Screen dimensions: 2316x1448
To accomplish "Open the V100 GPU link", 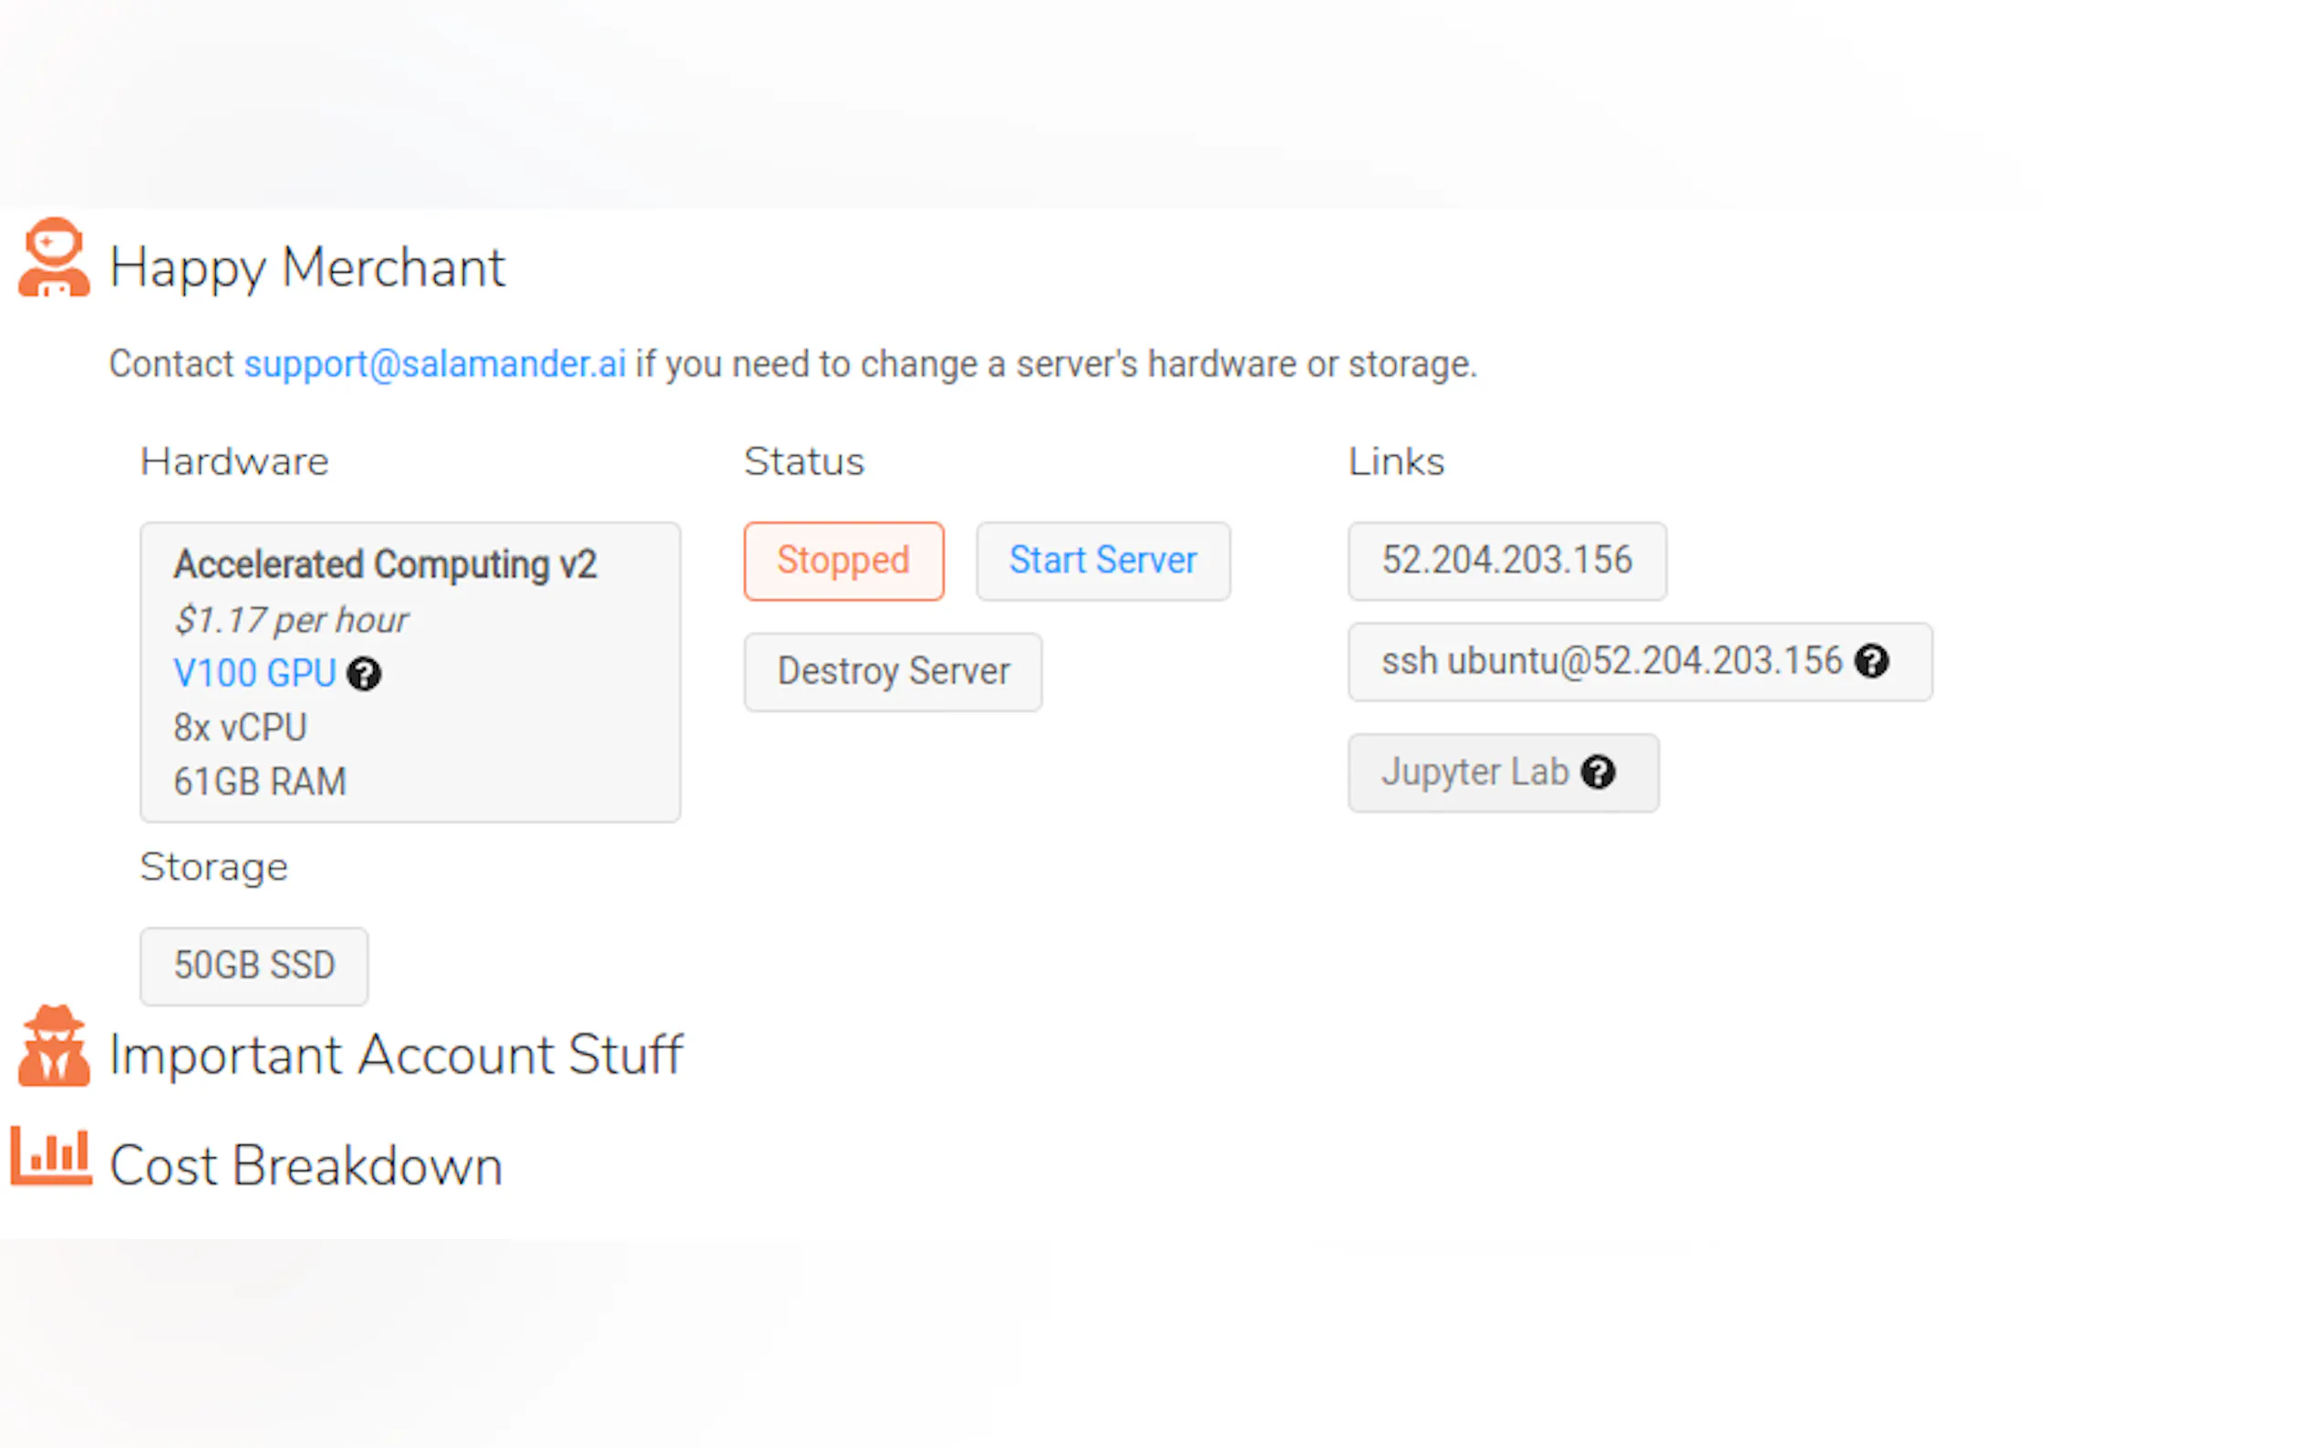I will click(x=254, y=673).
